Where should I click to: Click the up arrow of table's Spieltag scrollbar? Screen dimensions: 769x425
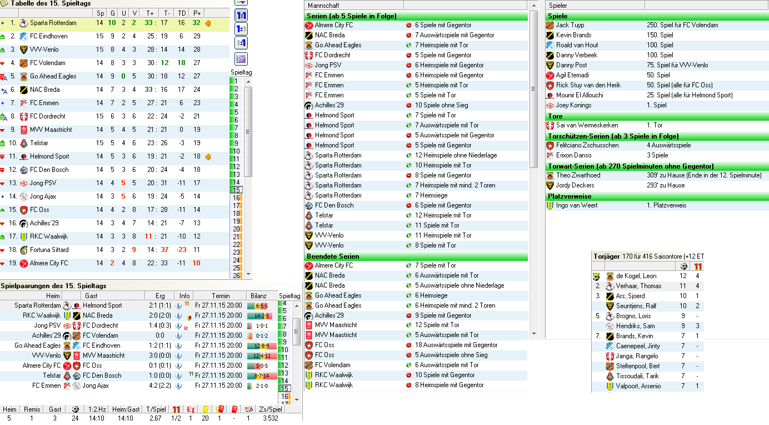[248, 82]
